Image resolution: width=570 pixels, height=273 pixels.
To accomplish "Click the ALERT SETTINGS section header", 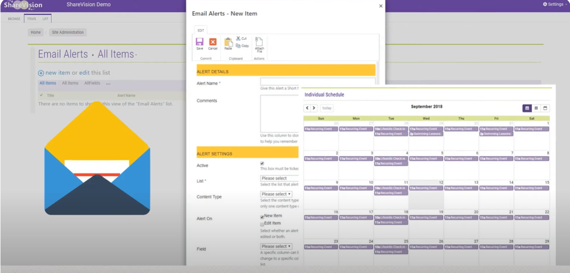I will [248, 154].
